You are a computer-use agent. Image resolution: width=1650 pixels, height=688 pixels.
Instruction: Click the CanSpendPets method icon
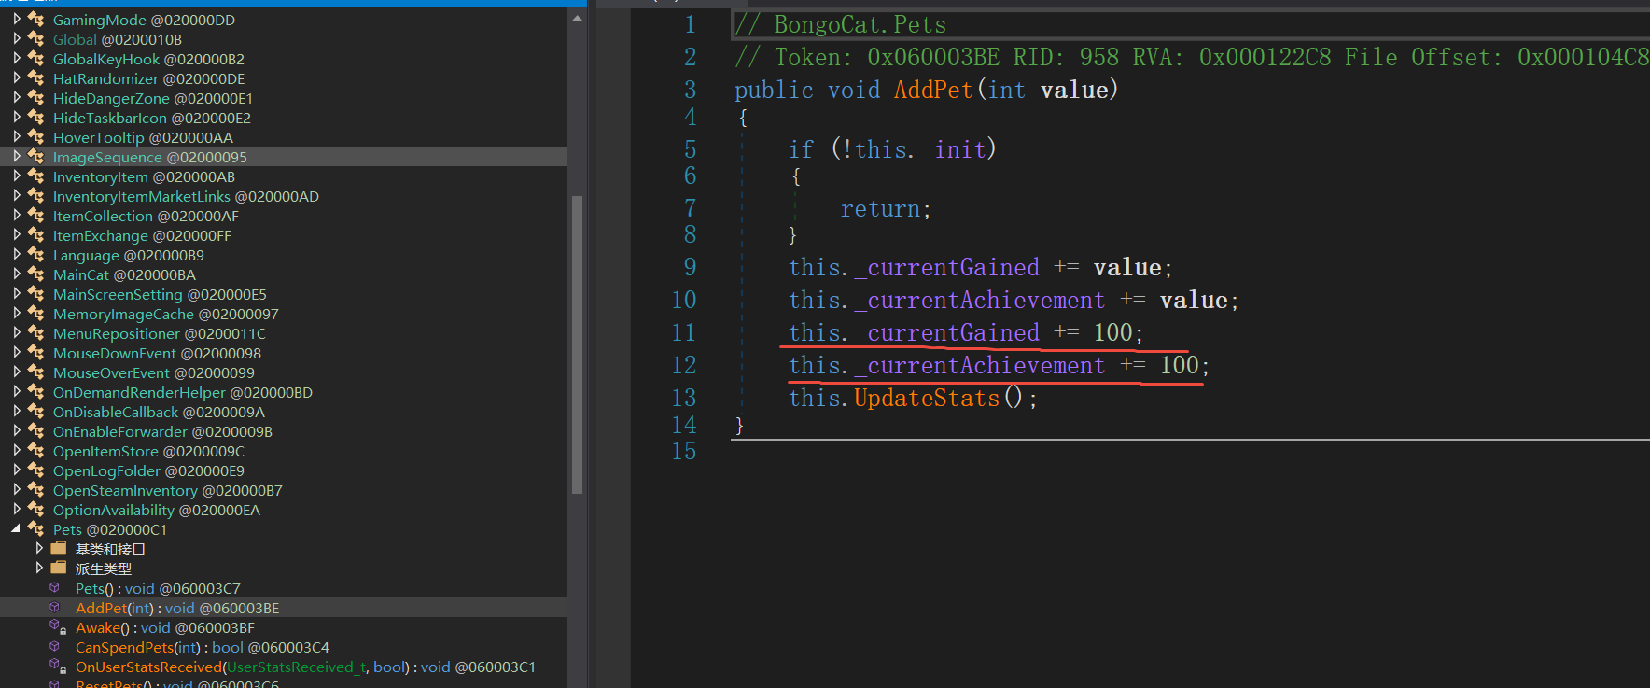click(x=55, y=647)
